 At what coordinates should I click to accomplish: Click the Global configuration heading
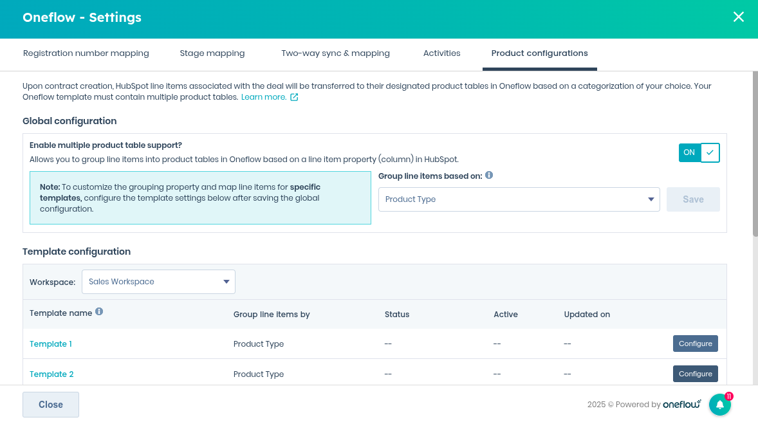[x=69, y=121]
